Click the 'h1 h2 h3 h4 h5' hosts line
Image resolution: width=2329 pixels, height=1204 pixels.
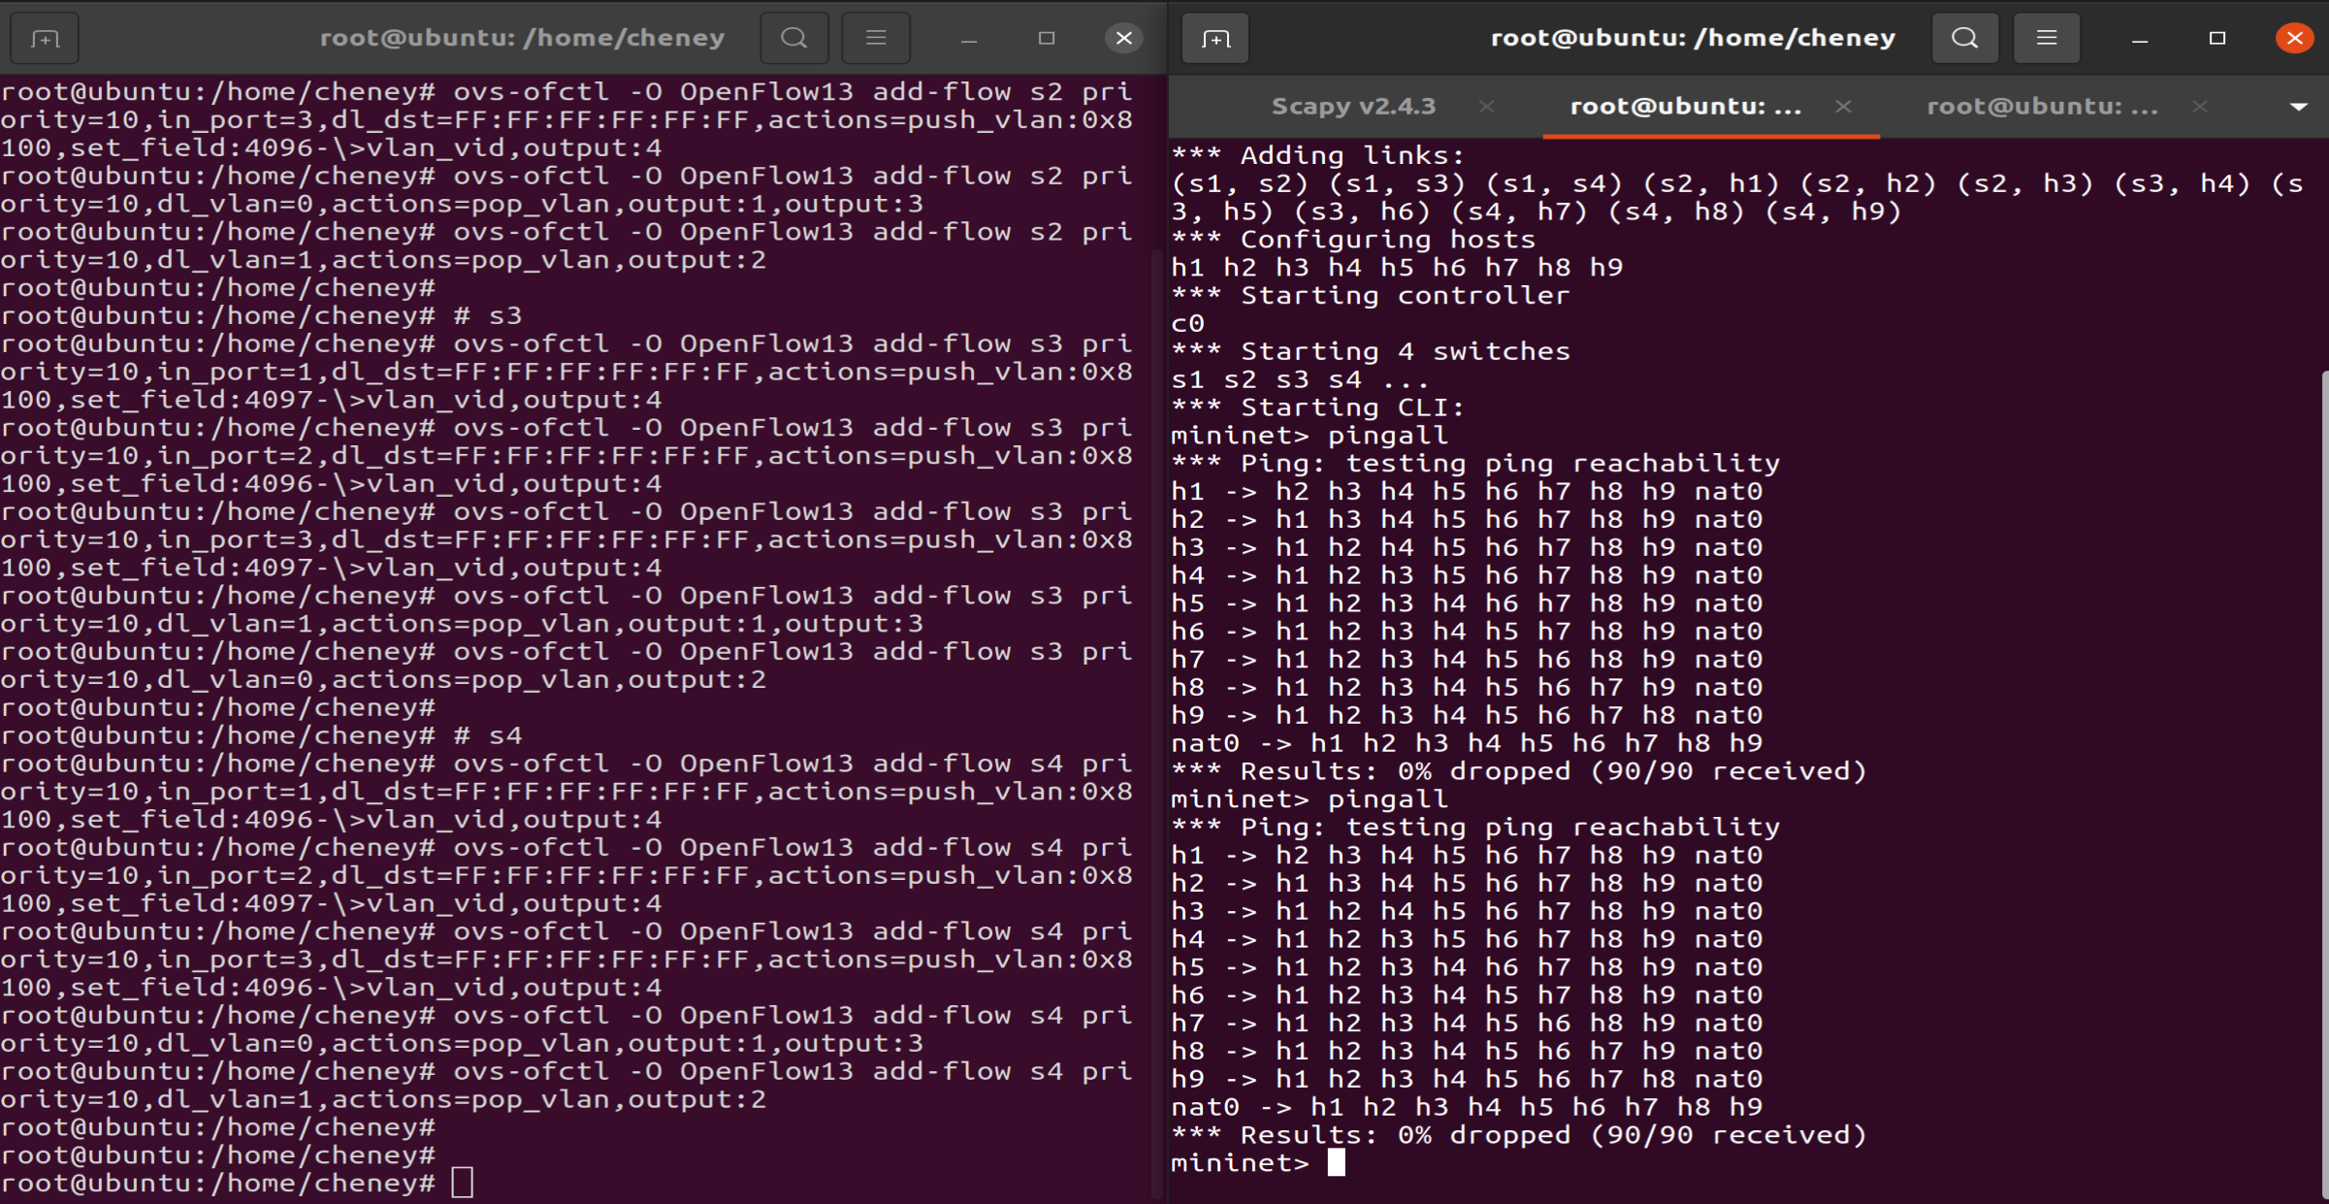(1397, 268)
